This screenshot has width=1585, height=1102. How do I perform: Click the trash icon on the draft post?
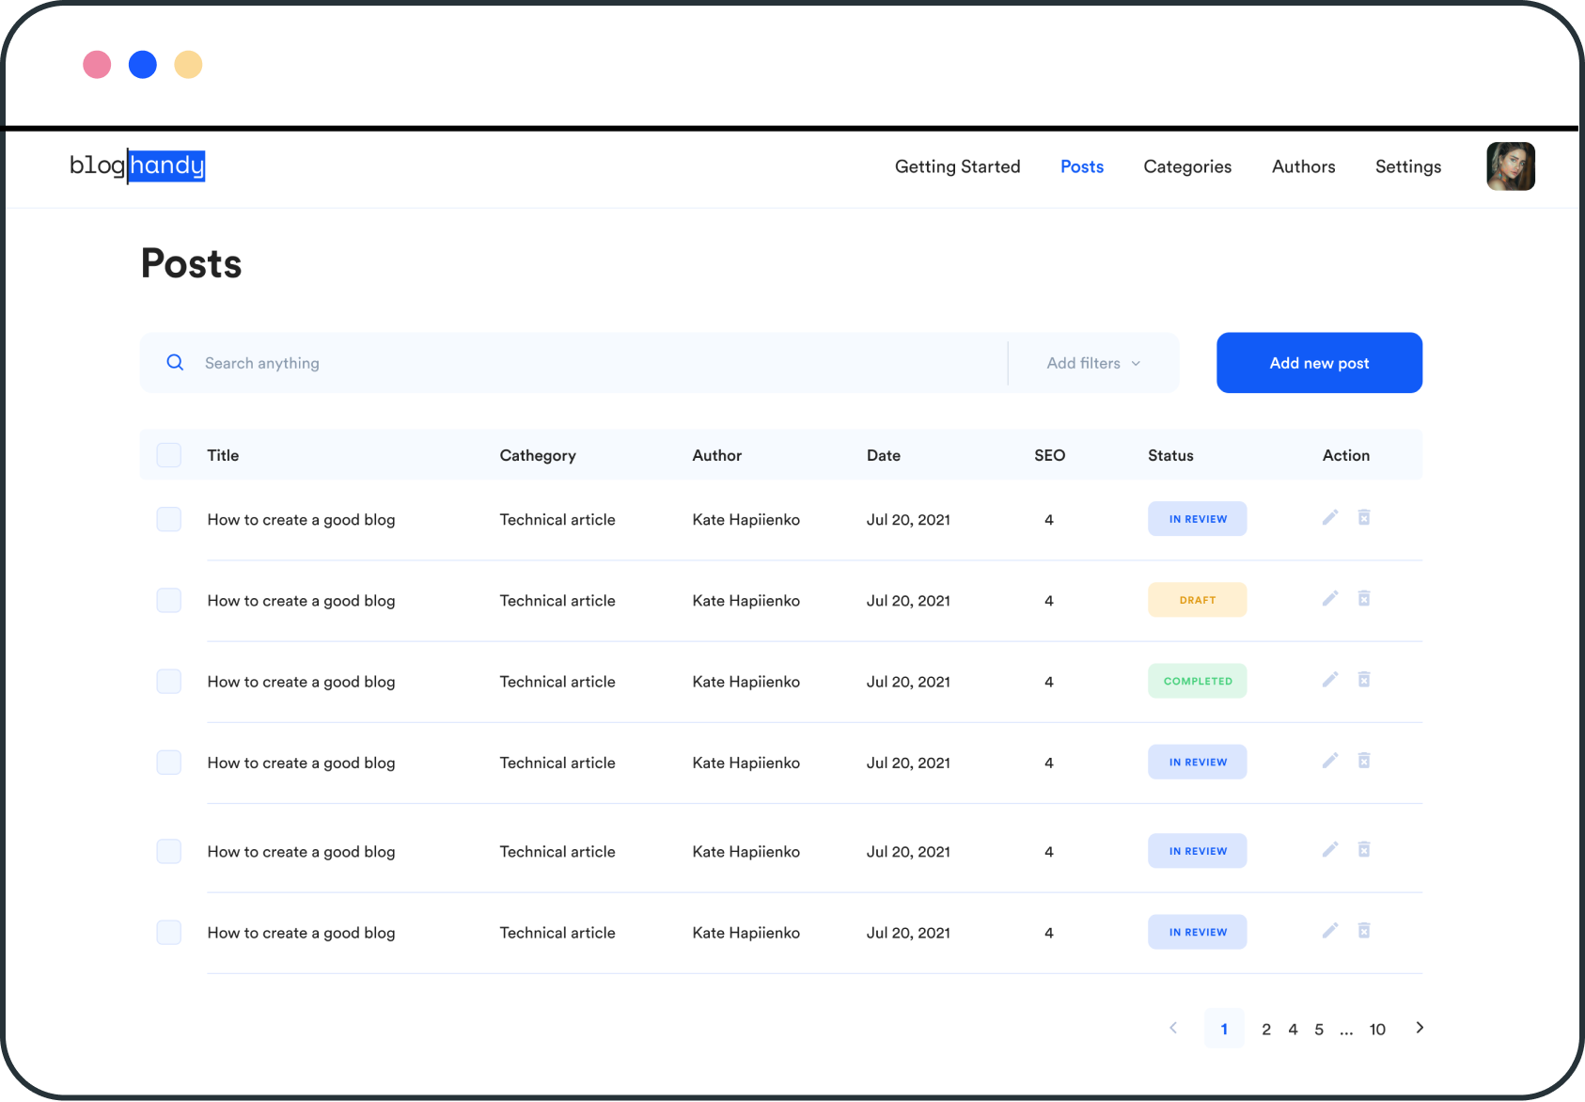(1364, 598)
